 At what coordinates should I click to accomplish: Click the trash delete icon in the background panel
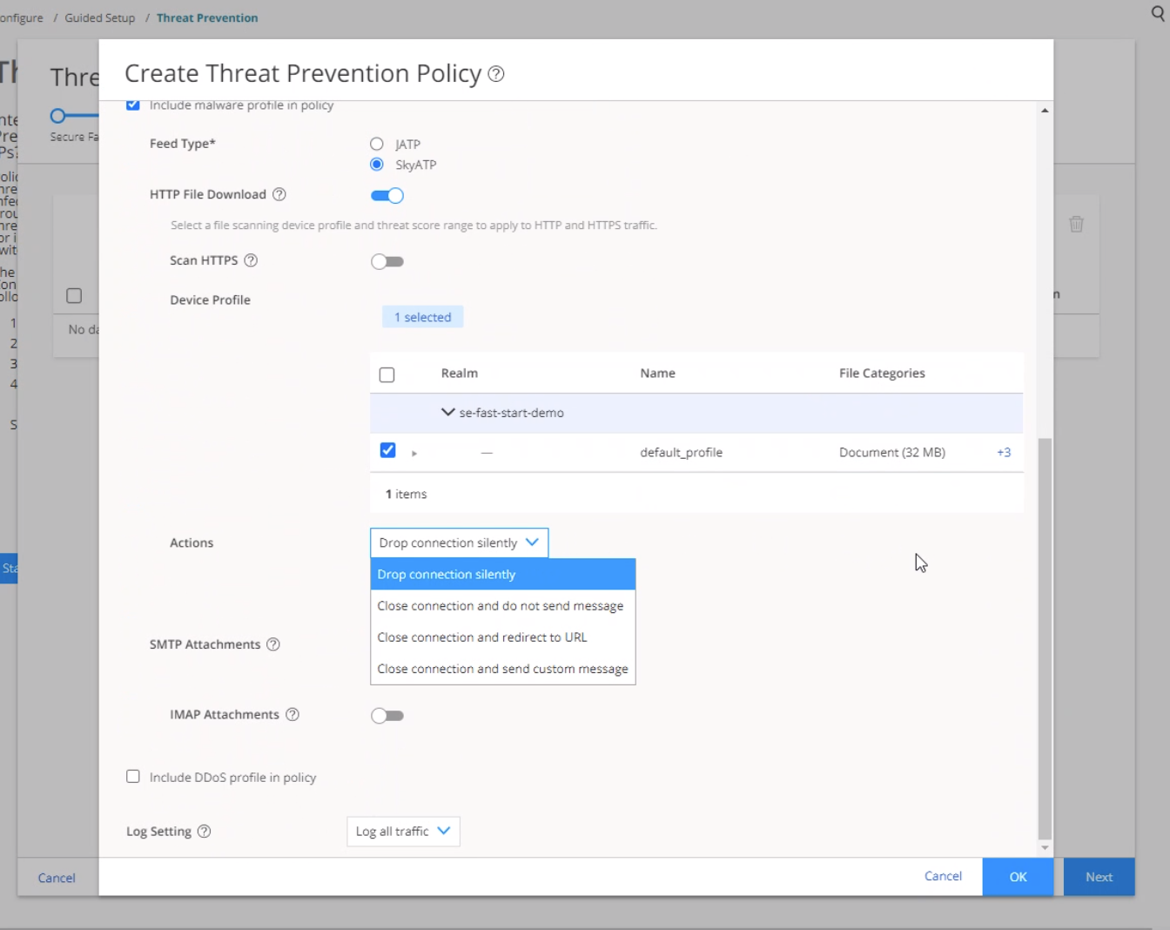[1077, 224]
